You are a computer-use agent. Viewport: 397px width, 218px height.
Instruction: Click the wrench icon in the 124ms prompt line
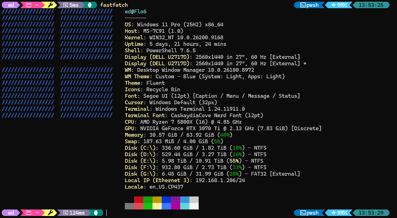50,213
